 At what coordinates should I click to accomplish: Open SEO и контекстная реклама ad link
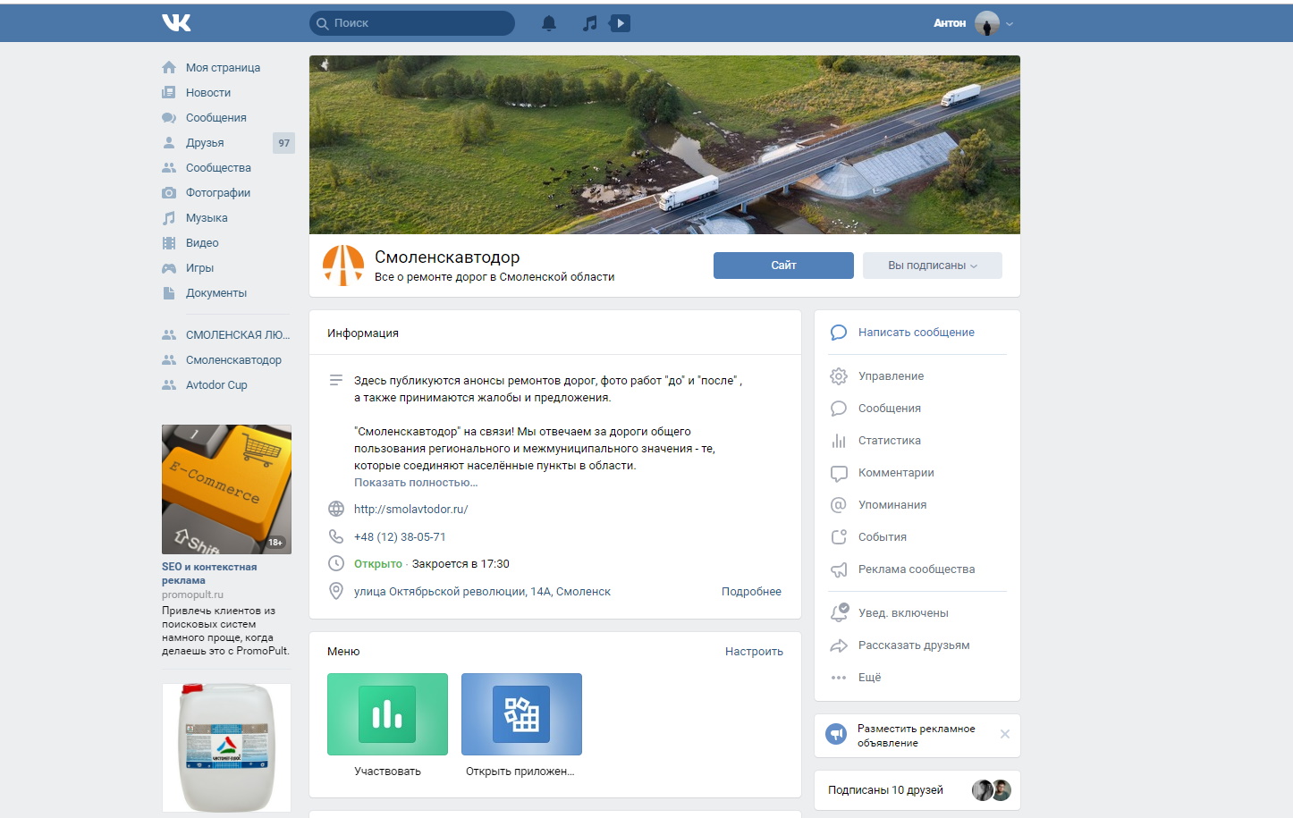click(x=209, y=573)
